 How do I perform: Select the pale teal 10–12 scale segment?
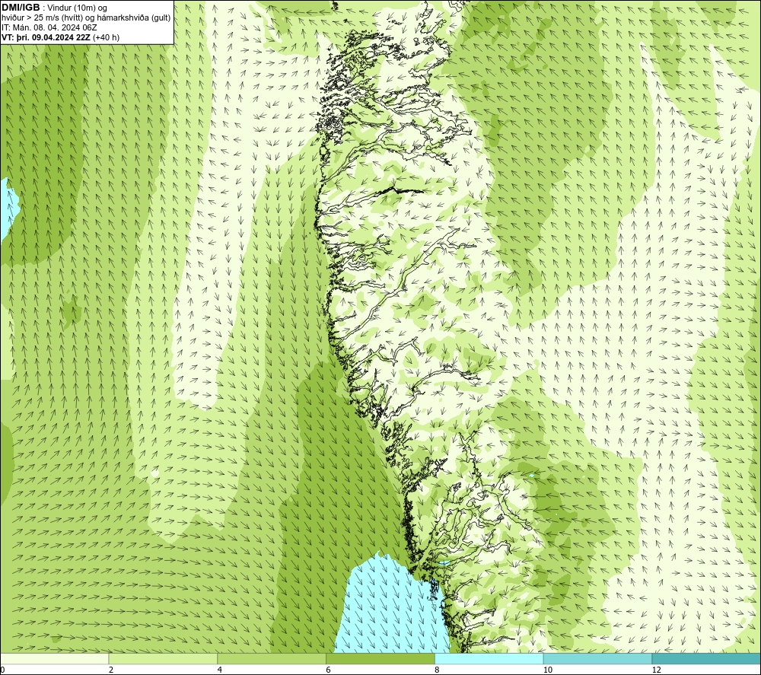[598, 658]
